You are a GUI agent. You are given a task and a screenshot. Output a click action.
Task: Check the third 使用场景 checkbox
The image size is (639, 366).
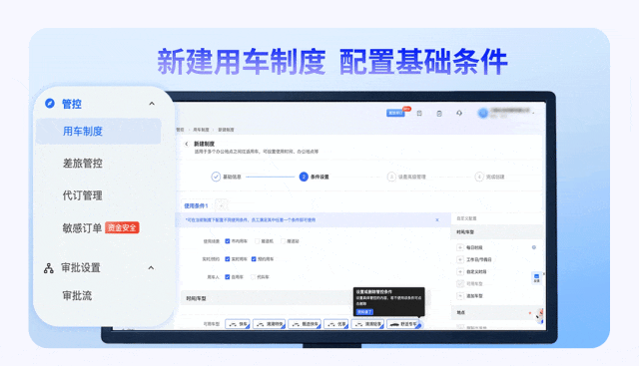point(283,241)
